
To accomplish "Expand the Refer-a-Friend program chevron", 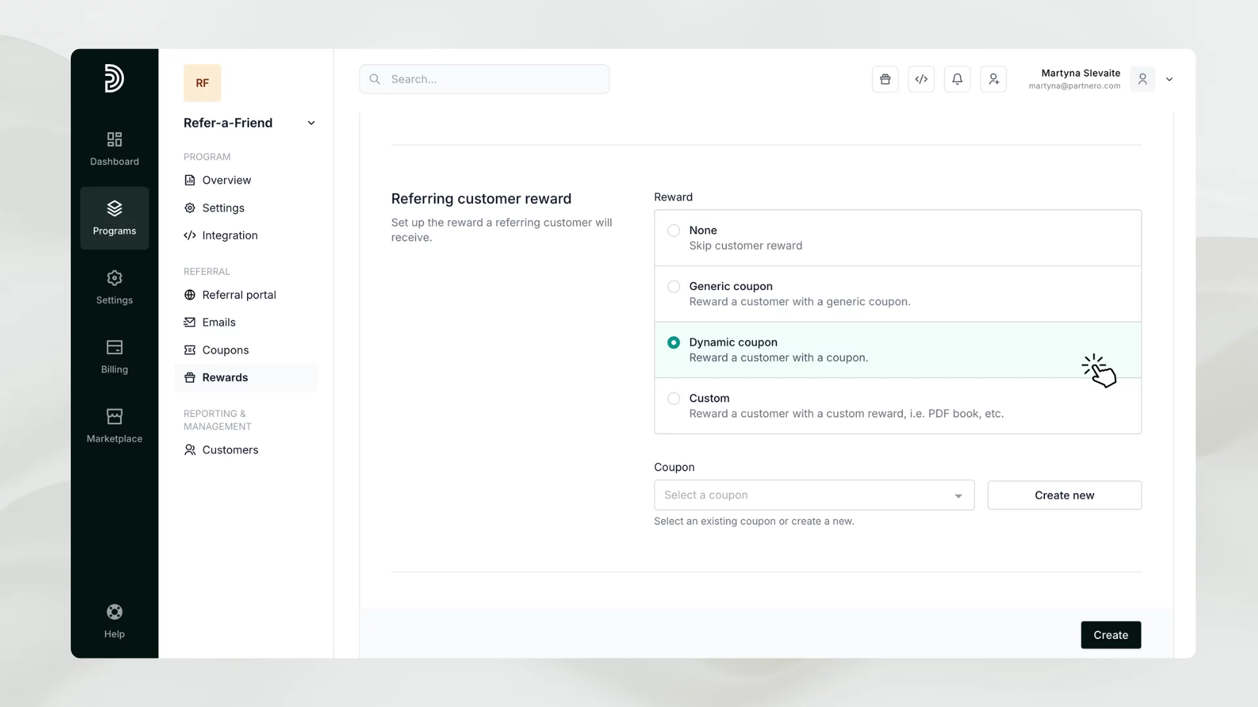I will (x=311, y=123).
